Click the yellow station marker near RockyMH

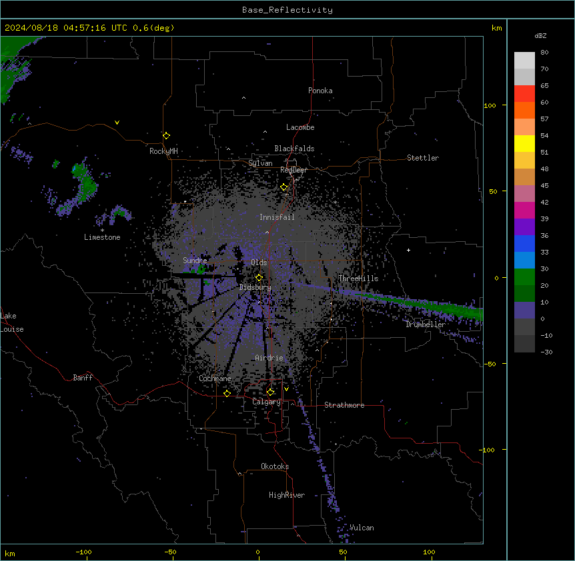(x=167, y=135)
